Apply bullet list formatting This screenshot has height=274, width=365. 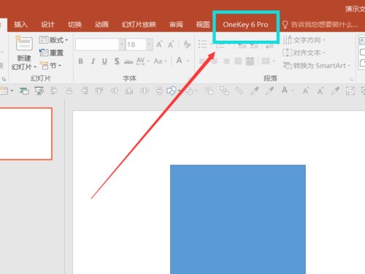202,44
